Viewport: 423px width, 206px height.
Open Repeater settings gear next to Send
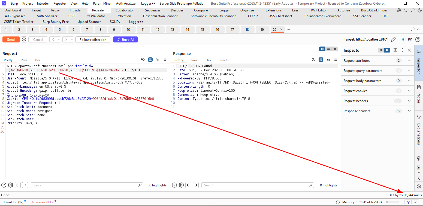(24, 39)
